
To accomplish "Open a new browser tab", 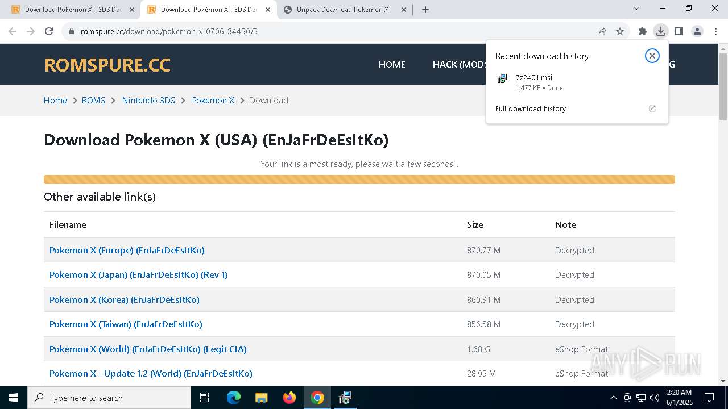I will click(425, 9).
